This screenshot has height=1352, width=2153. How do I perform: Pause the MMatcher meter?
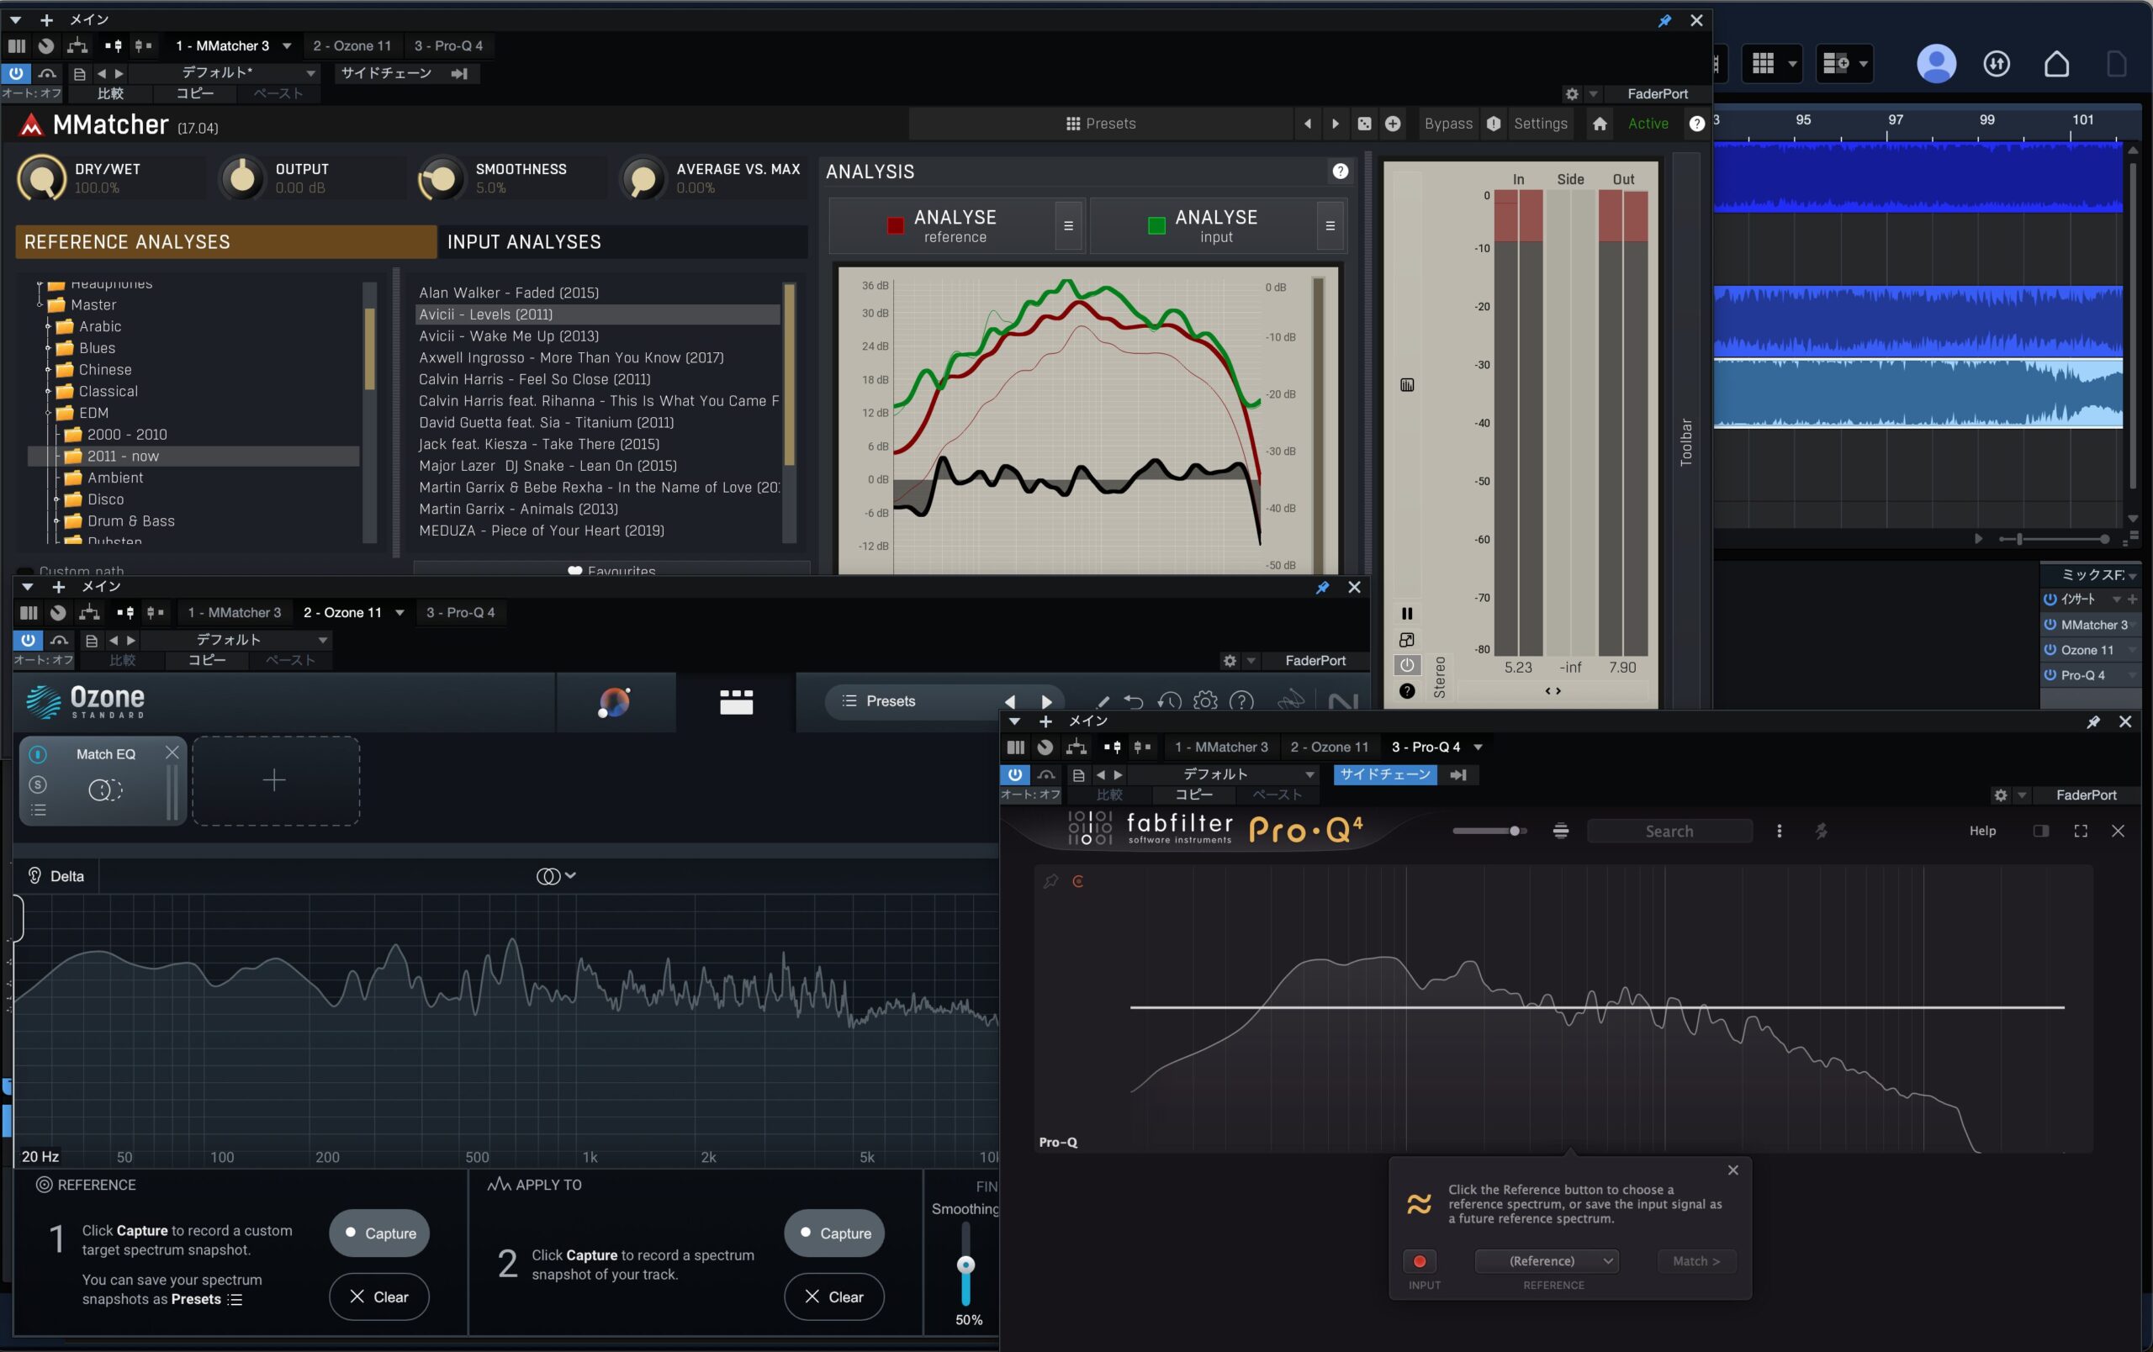point(1406,613)
